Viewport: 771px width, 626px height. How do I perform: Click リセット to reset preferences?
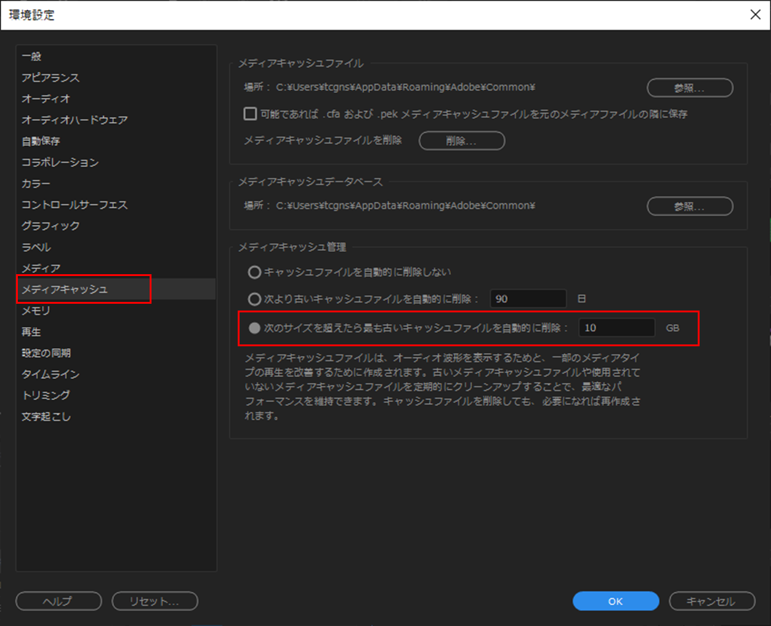coord(155,601)
